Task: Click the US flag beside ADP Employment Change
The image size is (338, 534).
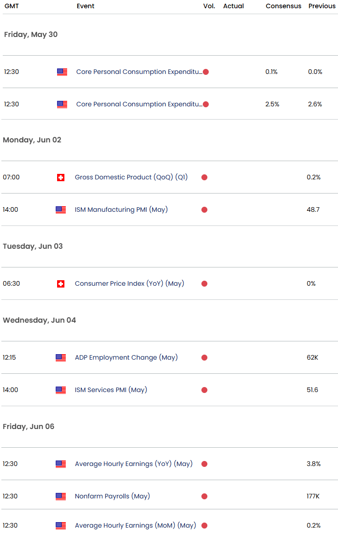Action: 61,357
